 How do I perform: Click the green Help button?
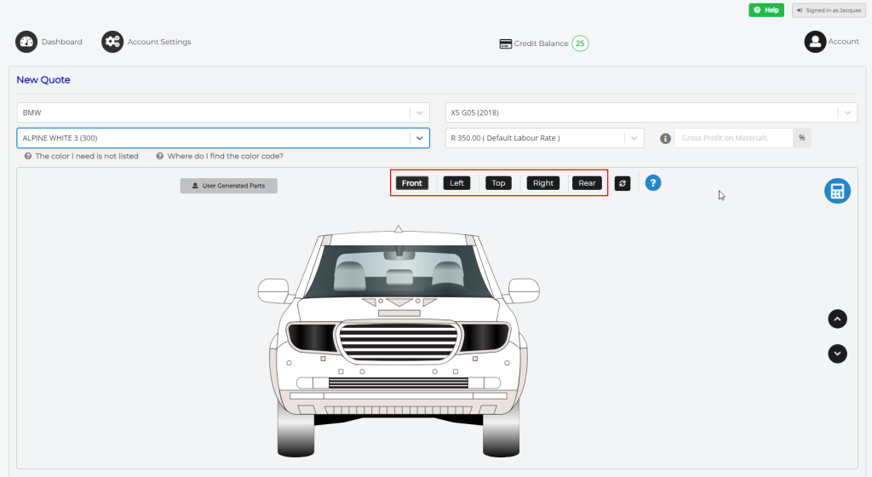point(766,10)
